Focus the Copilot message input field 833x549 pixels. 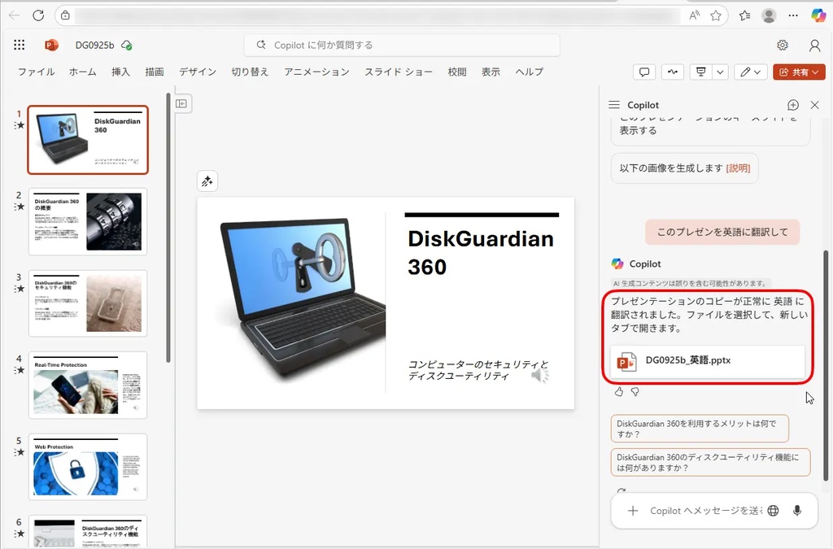coord(705,511)
